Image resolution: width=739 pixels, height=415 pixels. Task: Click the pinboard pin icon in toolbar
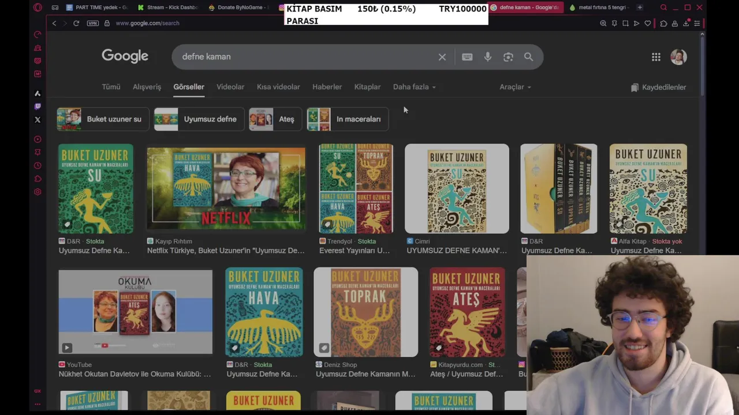coord(614,23)
